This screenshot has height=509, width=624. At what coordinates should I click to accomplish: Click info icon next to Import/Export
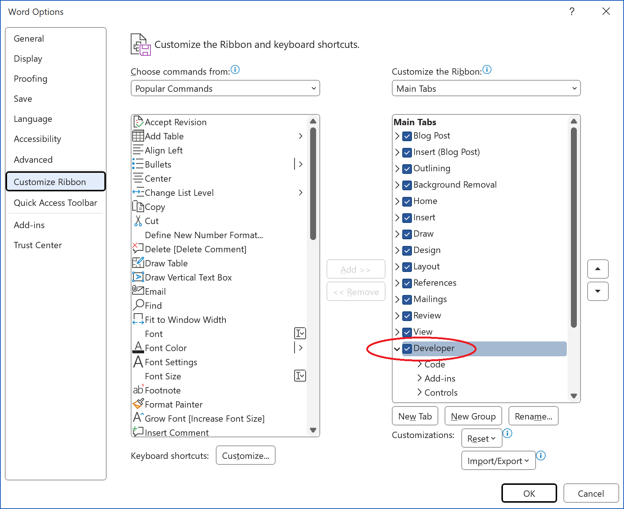(541, 455)
